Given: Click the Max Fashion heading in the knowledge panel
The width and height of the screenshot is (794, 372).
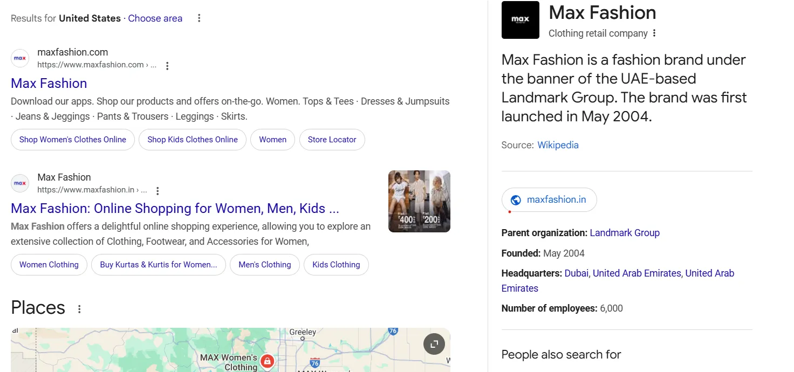Looking at the screenshot, I should [601, 12].
